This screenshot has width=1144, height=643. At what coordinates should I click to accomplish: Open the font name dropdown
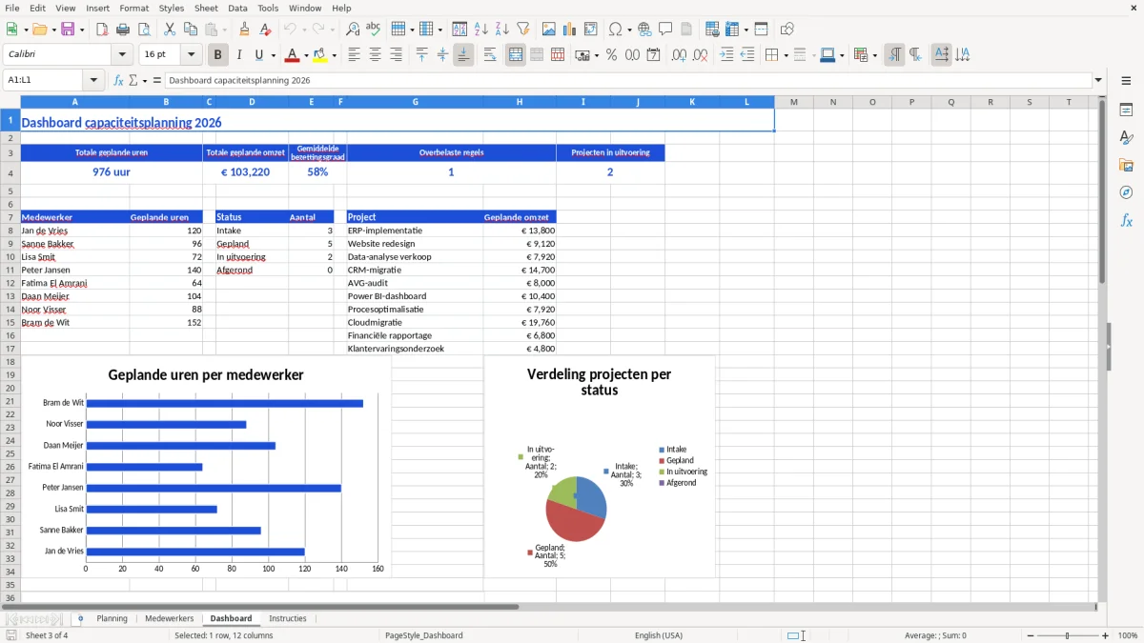[x=122, y=55]
